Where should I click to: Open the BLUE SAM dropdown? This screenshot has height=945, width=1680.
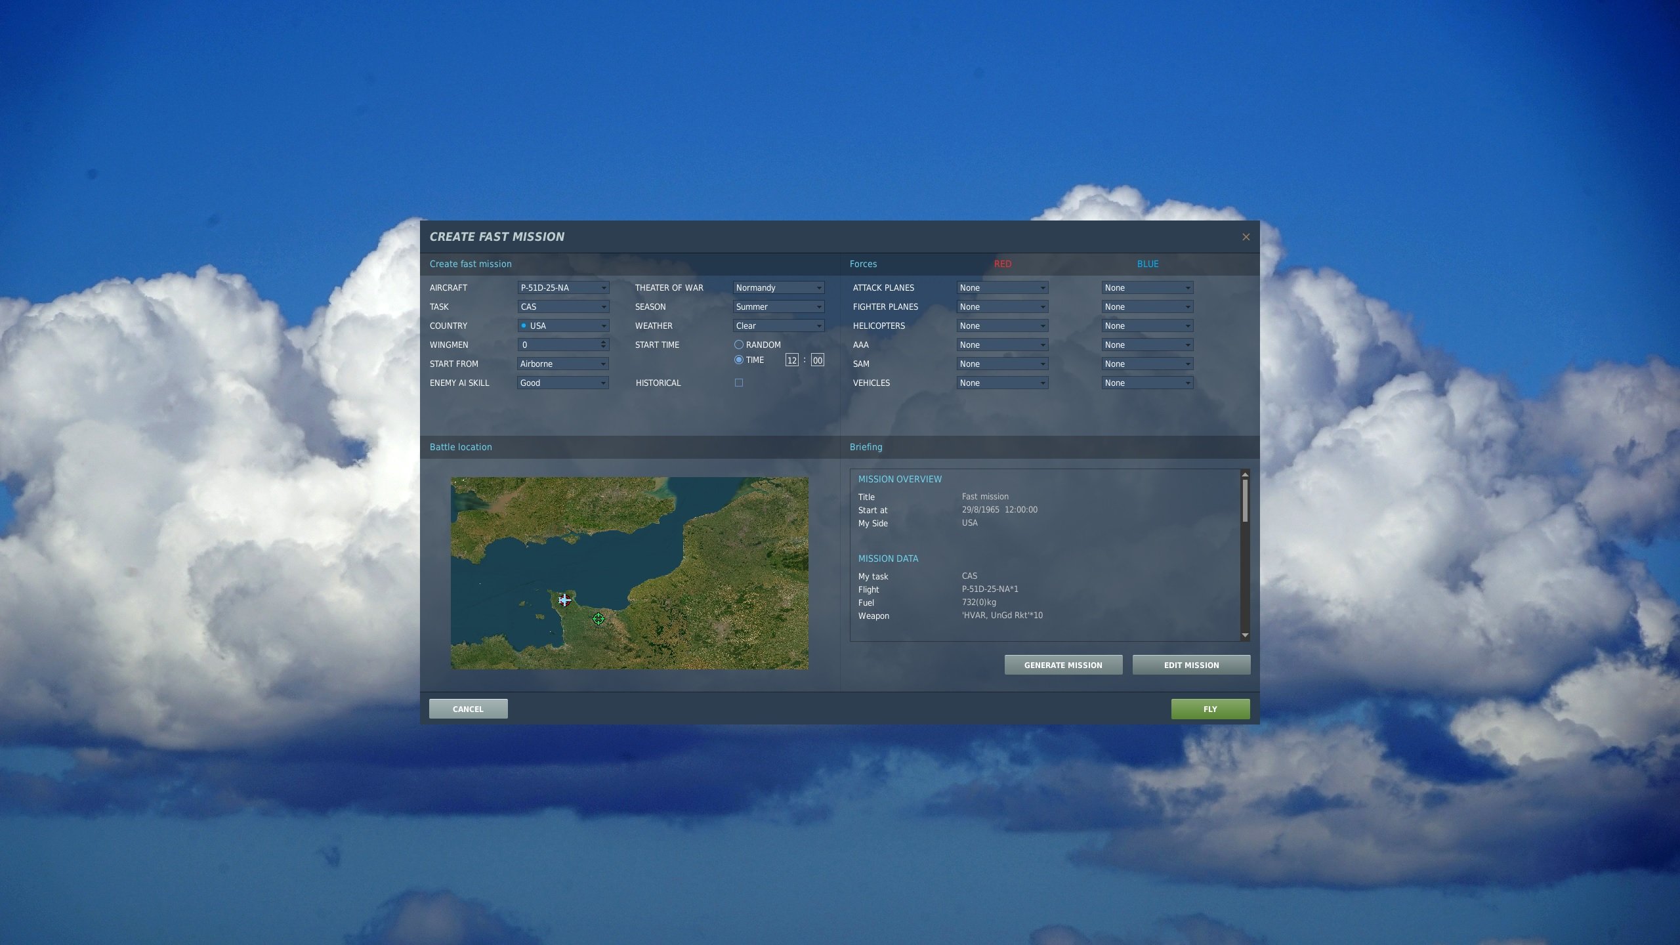(x=1147, y=364)
